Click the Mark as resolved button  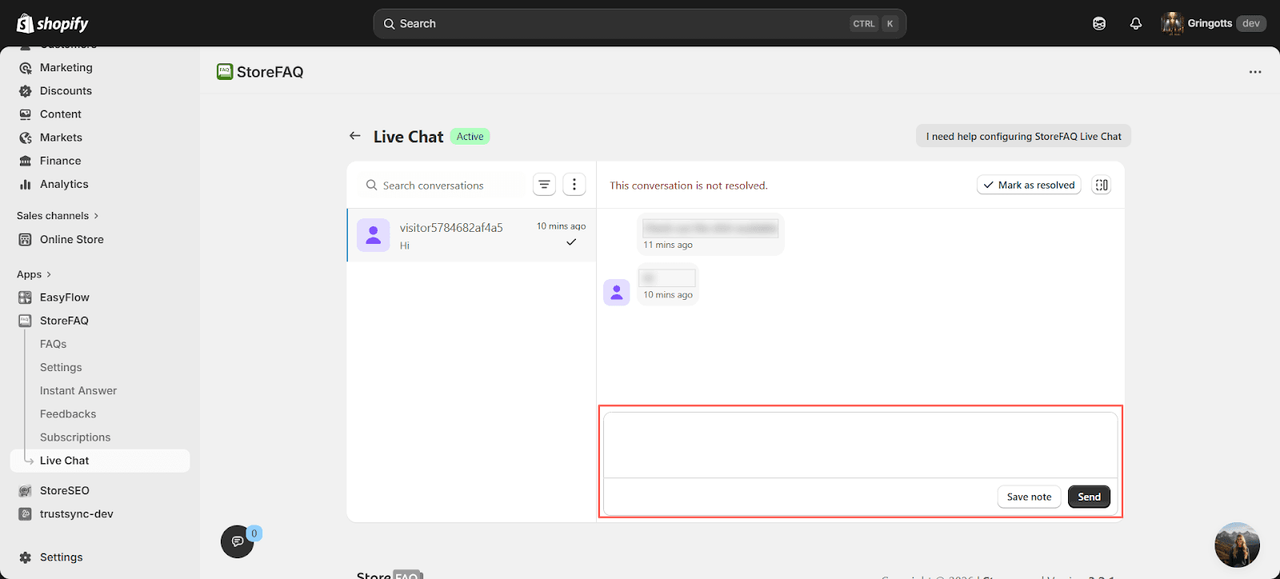click(x=1029, y=185)
